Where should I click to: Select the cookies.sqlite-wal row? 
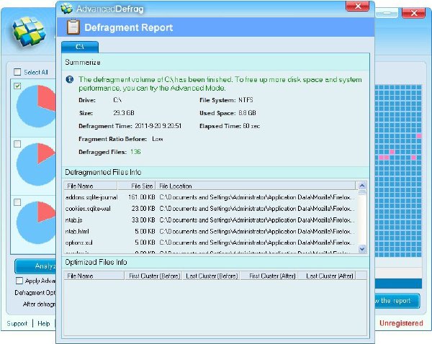pyautogui.click(x=210, y=209)
